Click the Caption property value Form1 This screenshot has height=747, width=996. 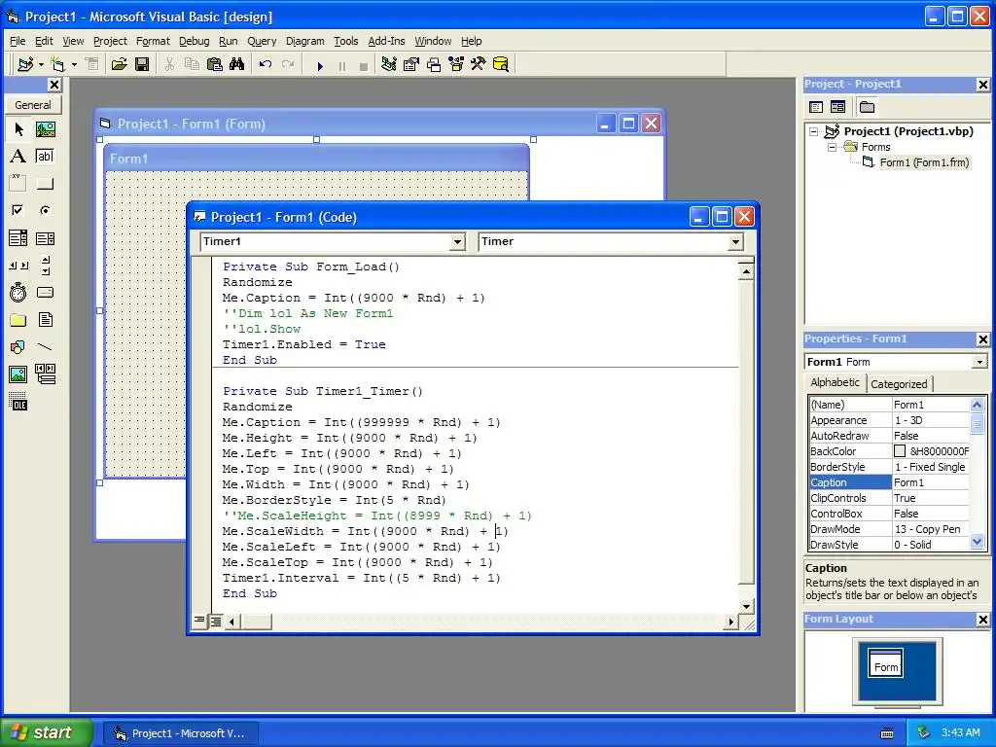click(x=931, y=482)
